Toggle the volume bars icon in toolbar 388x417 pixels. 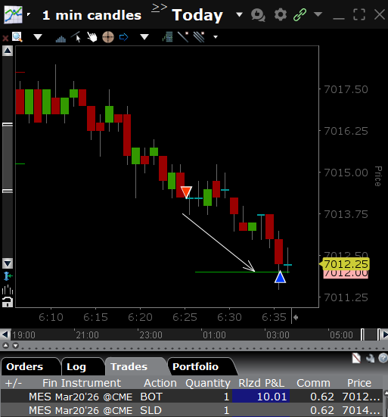click(x=61, y=39)
